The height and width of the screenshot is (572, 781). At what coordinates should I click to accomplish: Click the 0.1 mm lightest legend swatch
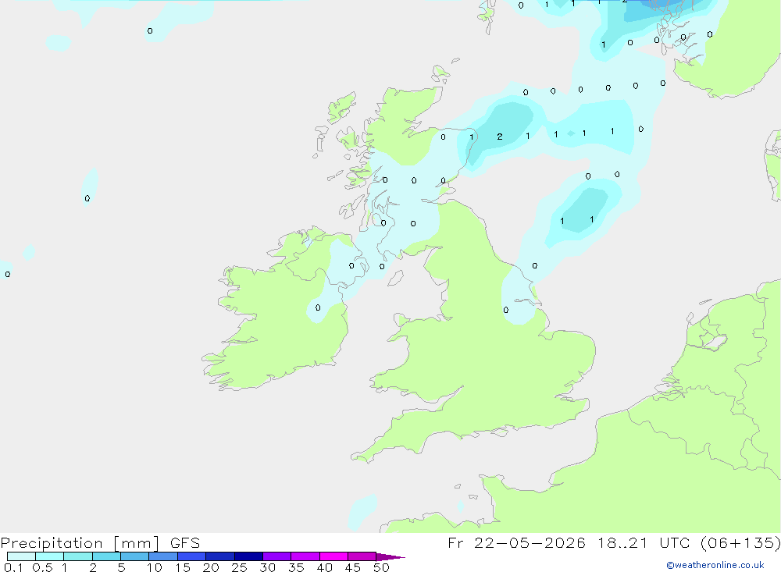click(x=21, y=556)
